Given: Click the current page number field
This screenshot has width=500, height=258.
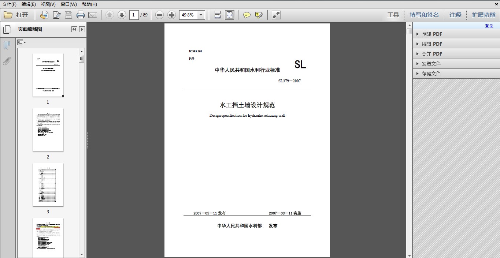Looking at the screenshot, I should (x=134, y=15).
